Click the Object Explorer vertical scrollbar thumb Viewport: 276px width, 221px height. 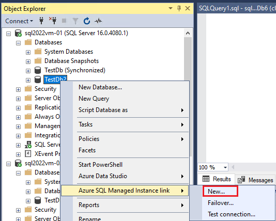[188, 58]
